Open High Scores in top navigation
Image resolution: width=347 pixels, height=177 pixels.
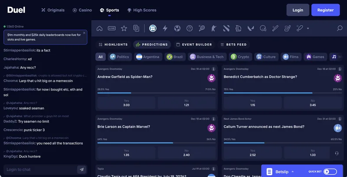point(142,10)
